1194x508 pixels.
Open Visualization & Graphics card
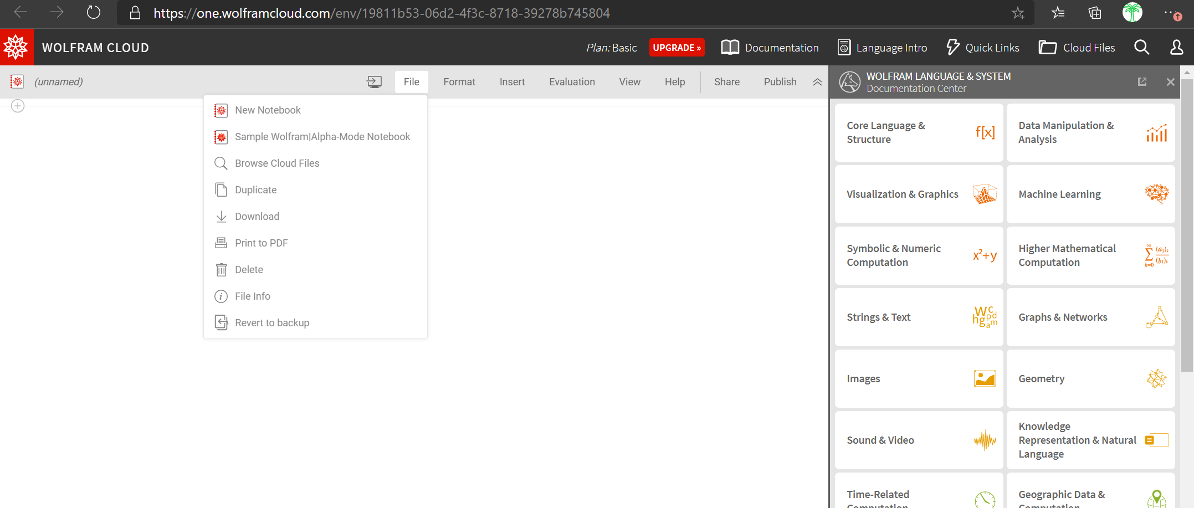[x=919, y=194]
